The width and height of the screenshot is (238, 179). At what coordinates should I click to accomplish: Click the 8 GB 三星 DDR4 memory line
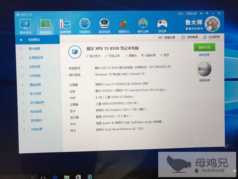(115, 97)
